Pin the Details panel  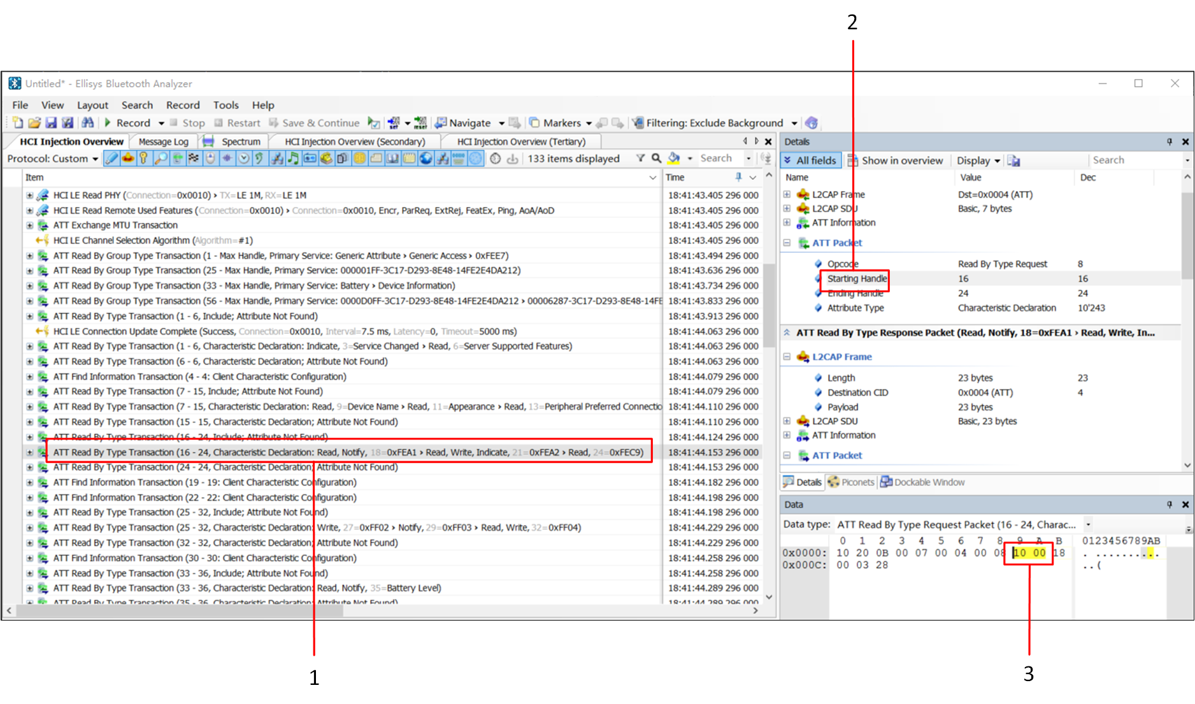pos(1169,142)
